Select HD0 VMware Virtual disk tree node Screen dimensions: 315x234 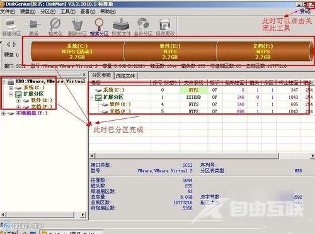(x=50, y=81)
